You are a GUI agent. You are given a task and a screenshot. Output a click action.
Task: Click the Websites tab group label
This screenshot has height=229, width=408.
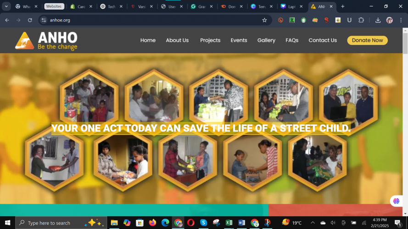pyautogui.click(x=54, y=6)
